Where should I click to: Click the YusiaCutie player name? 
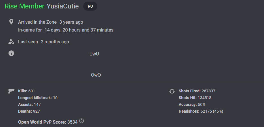63,6
